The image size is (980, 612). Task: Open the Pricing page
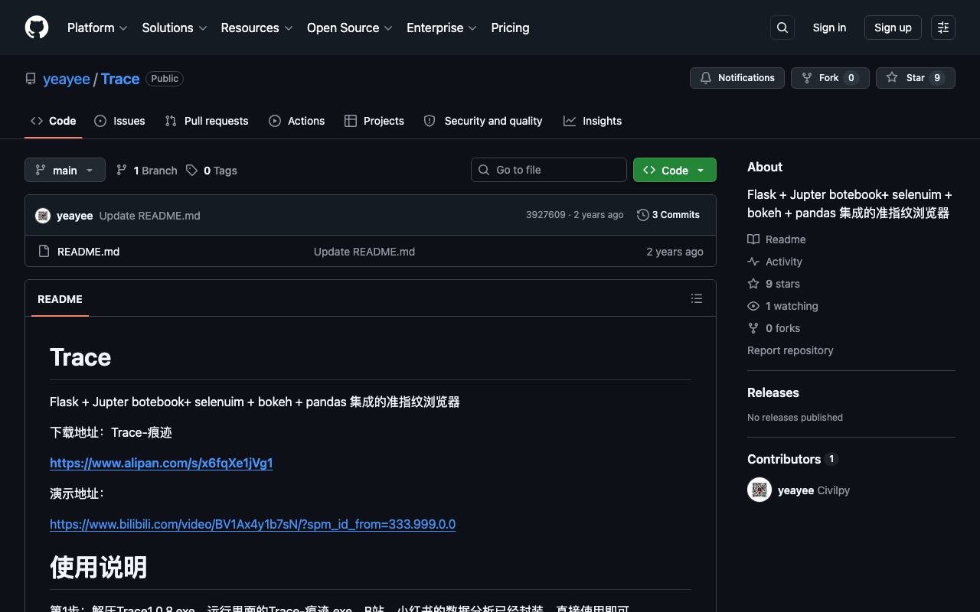510,28
